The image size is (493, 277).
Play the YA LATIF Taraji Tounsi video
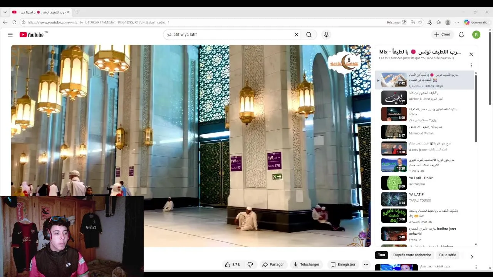tap(425, 199)
